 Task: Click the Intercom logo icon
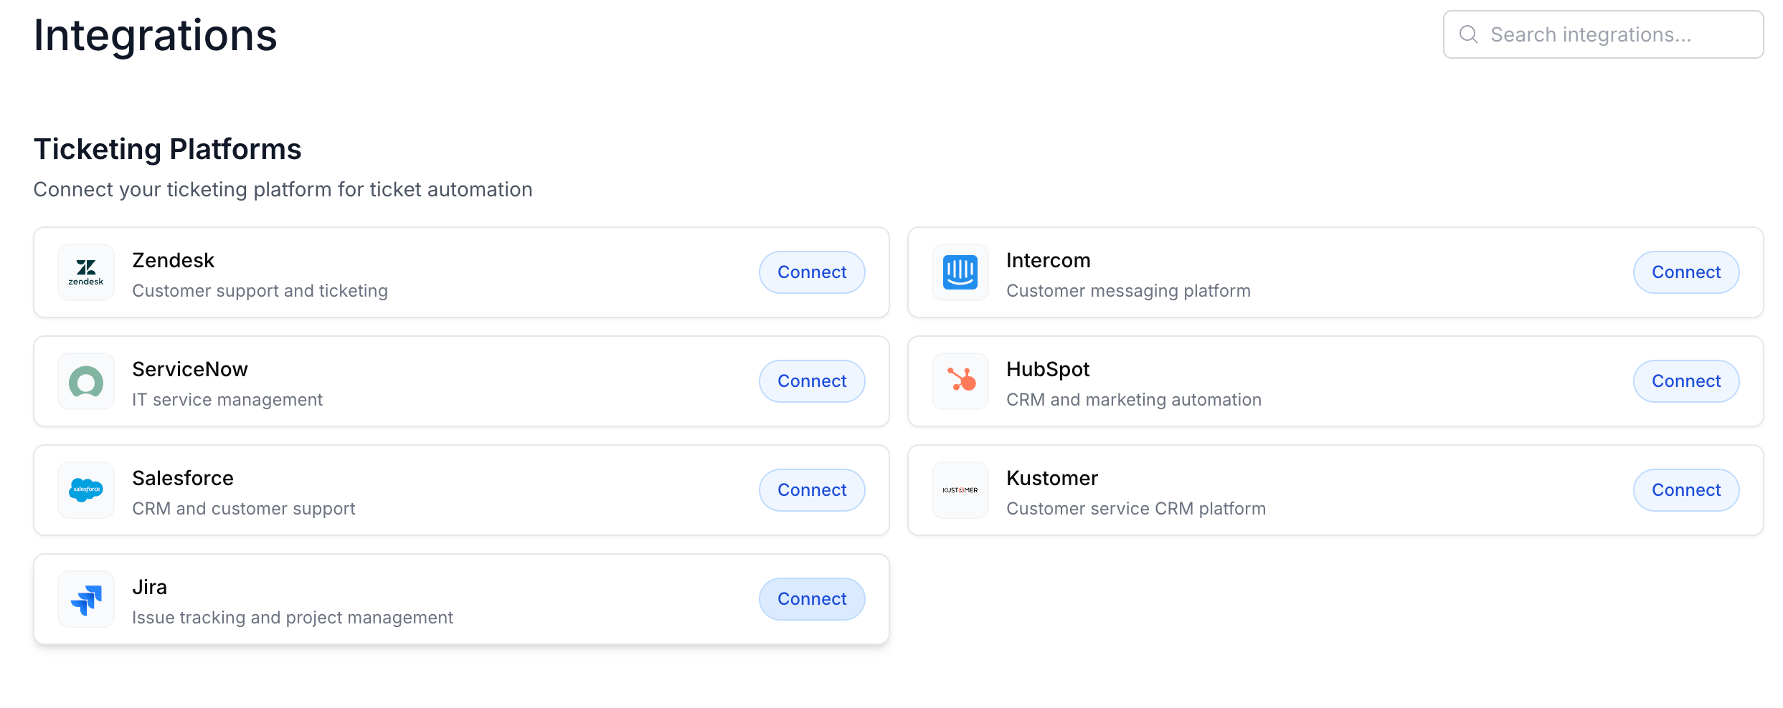point(960,272)
